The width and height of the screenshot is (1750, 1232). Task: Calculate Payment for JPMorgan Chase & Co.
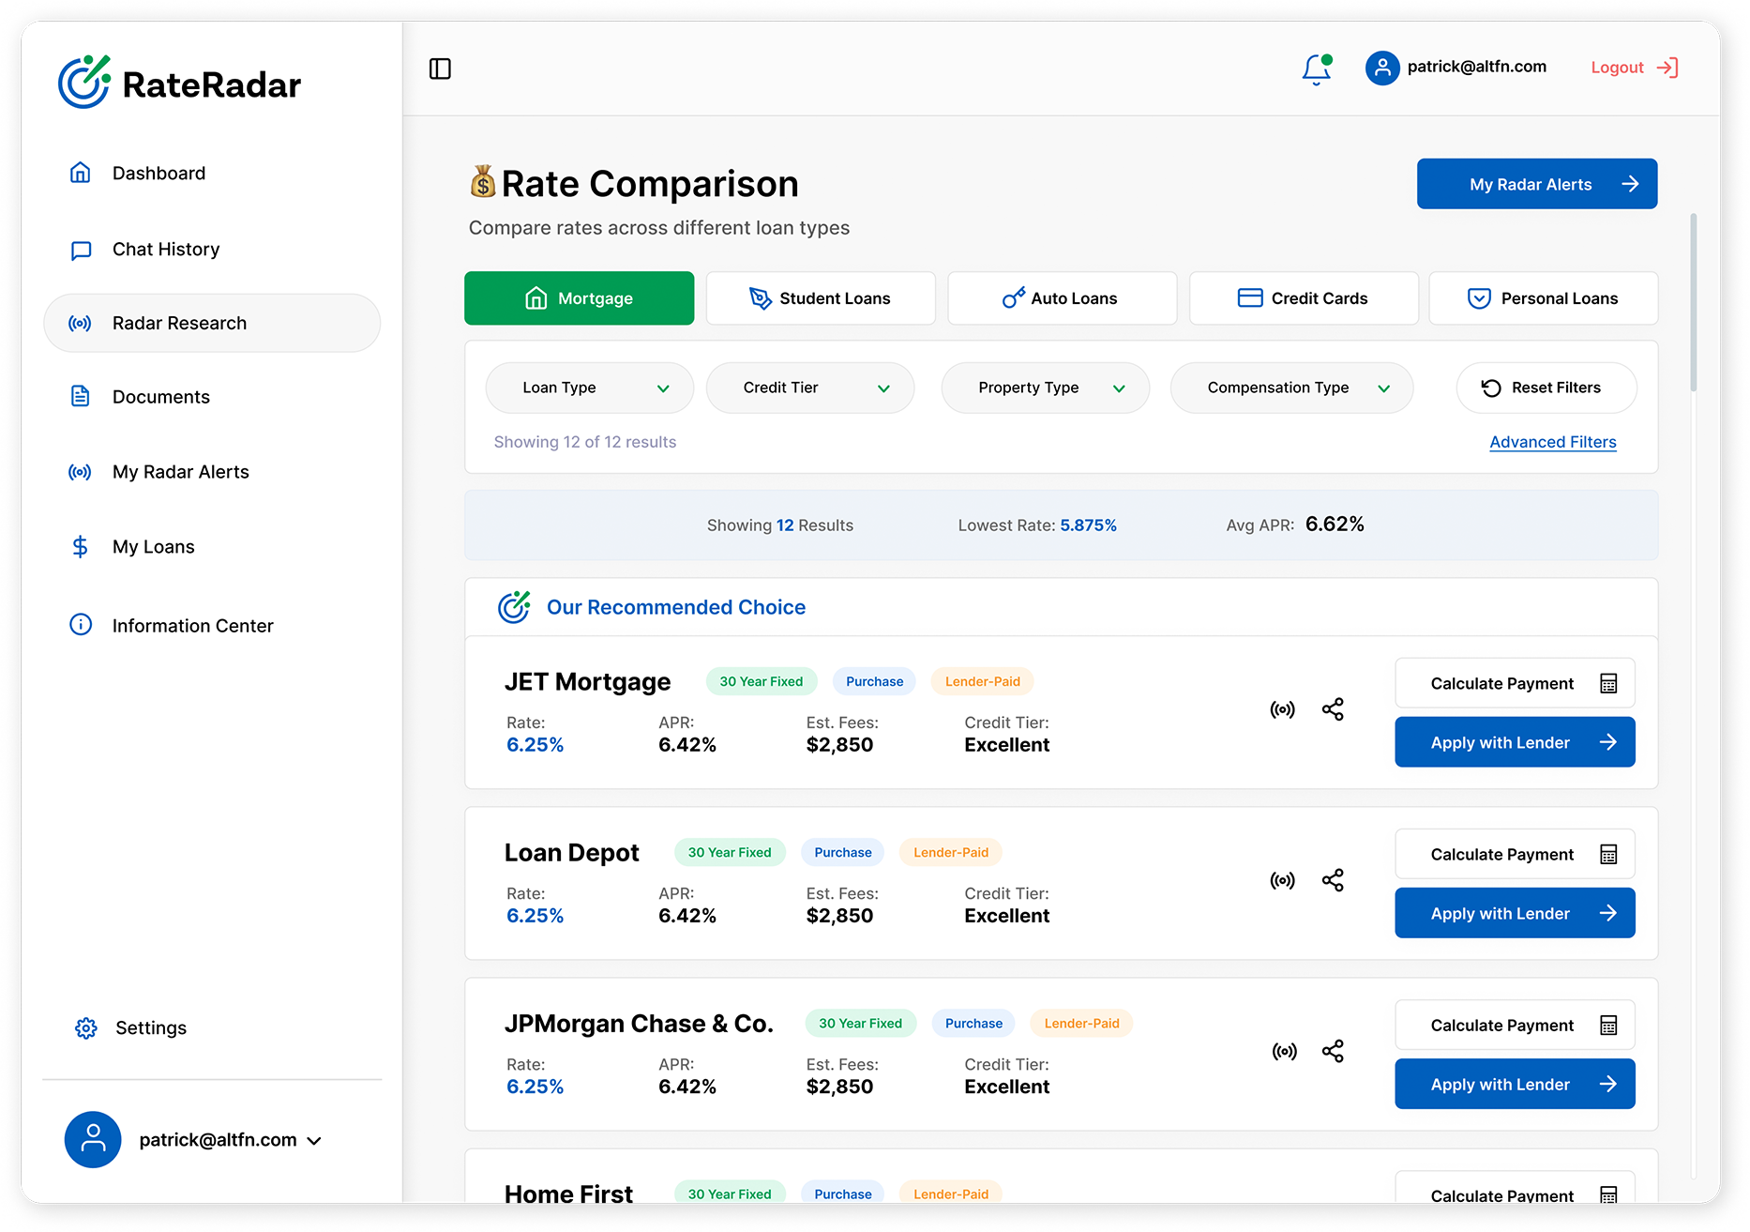point(1515,1025)
